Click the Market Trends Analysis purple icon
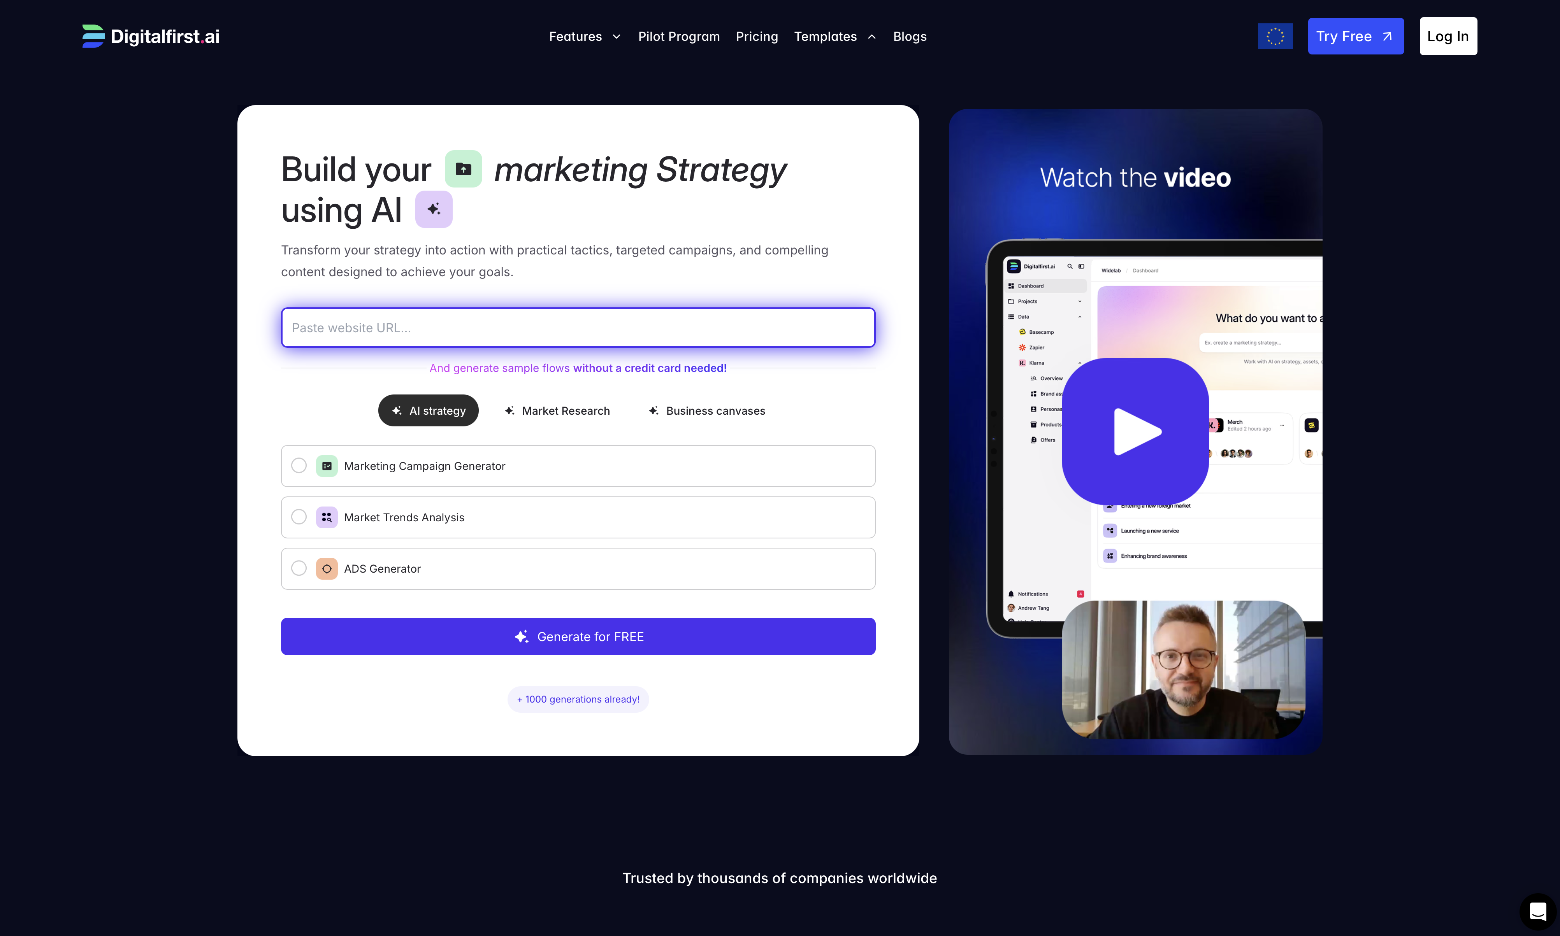This screenshot has width=1560, height=936. point(326,517)
